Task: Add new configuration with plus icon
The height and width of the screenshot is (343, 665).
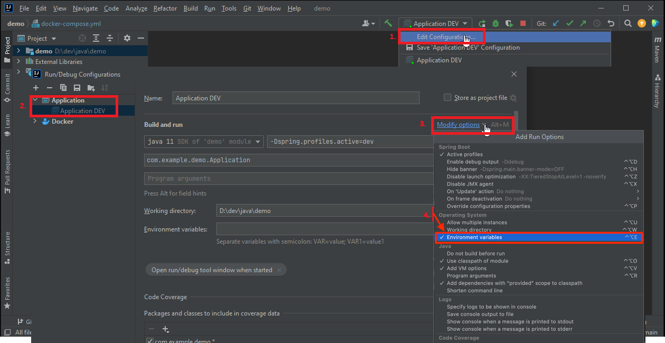Action: 36,88
